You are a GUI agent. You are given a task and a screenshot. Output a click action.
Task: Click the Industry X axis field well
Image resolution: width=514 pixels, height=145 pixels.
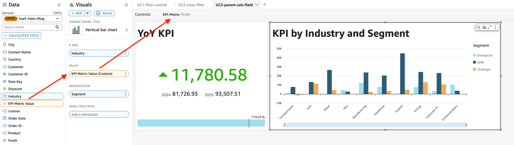99,53
